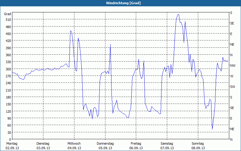Click the NW compass label on right axis
This screenshot has height=151, width=241.
tap(233, 66)
